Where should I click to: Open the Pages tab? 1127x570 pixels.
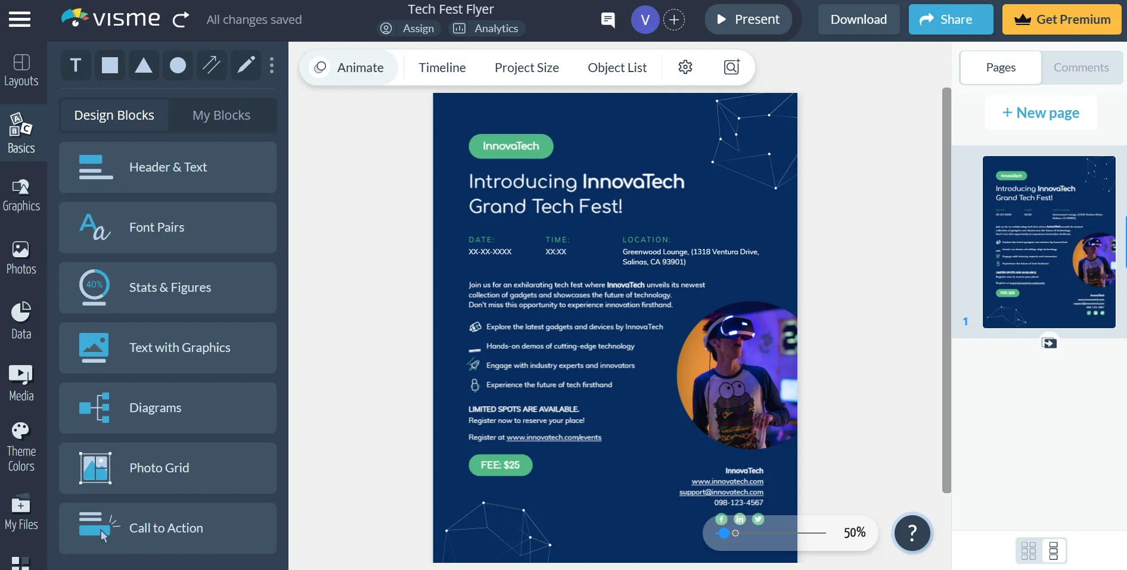[1001, 67]
